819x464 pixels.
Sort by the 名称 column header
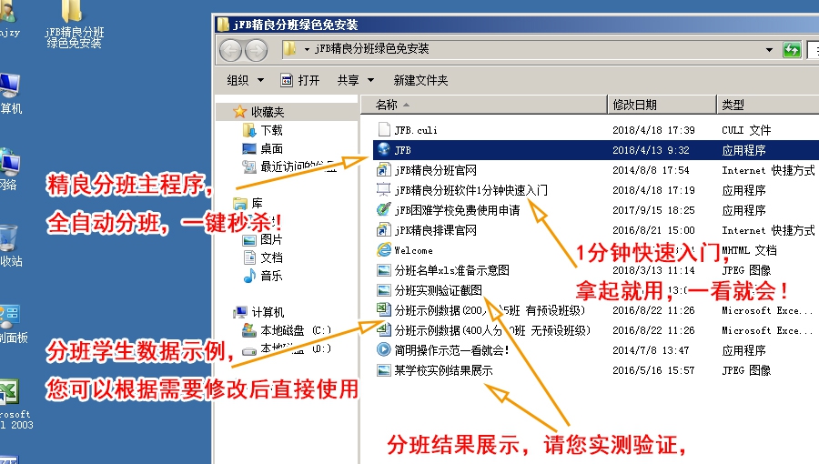pyautogui.click(x=484, y=105)
